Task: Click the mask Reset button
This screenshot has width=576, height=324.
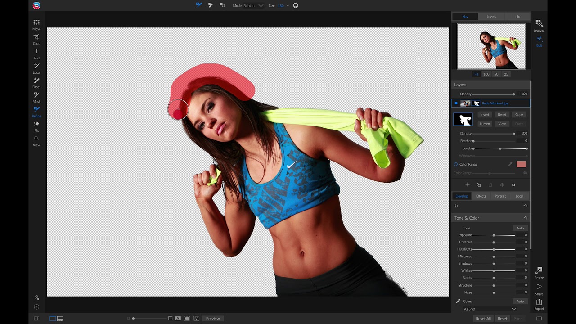Action: tap(502, 115)
